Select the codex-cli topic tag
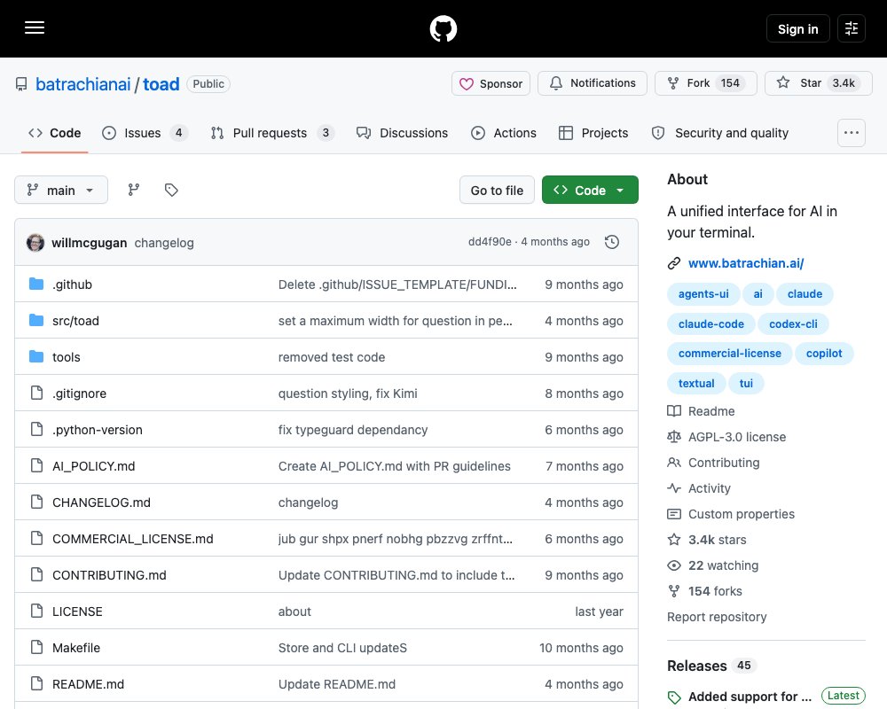The width and height of the screenshot is (887, 709). click(793, 324)
